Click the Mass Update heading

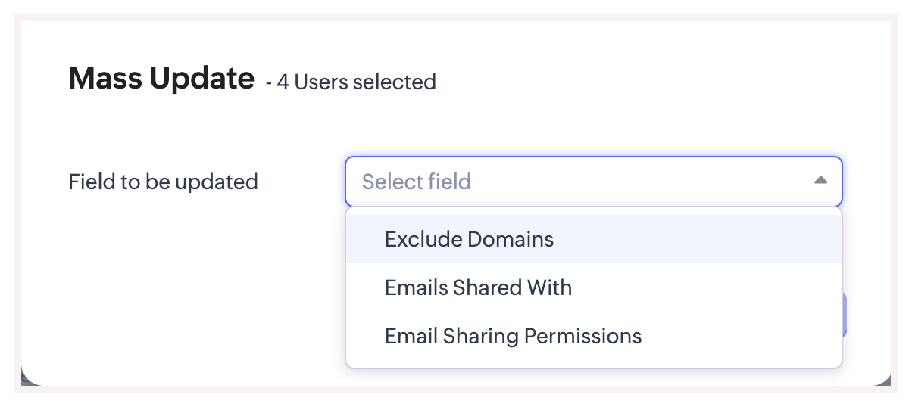161,78
